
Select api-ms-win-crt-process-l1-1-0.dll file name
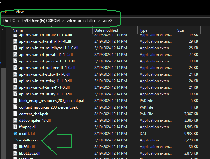[47, 61]
